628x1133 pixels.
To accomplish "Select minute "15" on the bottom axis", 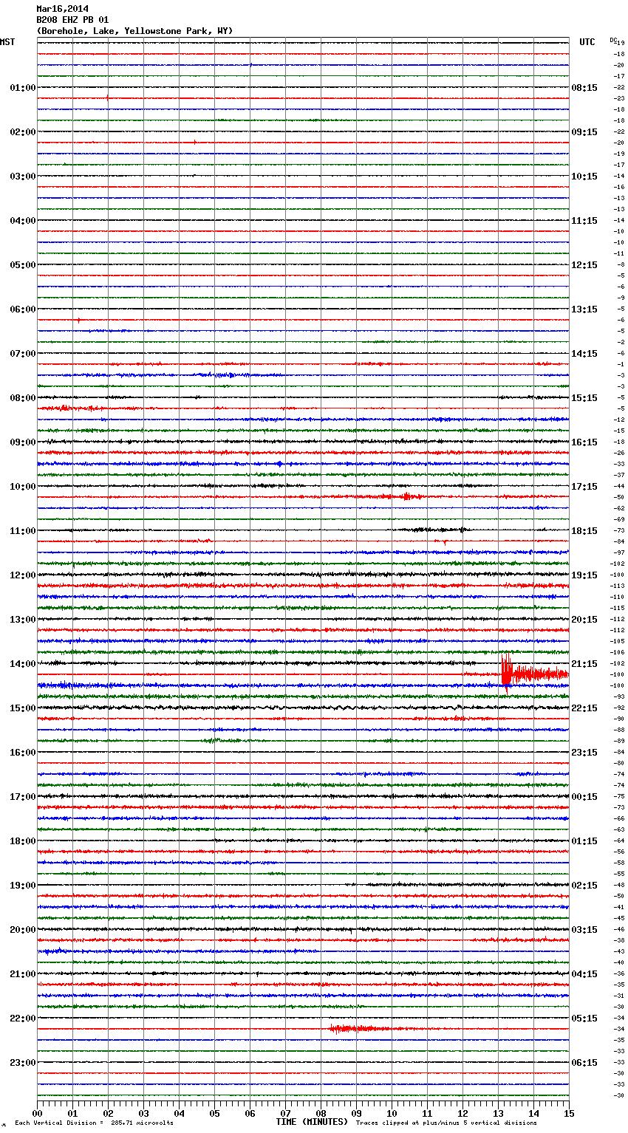I will pos(569,1113).
